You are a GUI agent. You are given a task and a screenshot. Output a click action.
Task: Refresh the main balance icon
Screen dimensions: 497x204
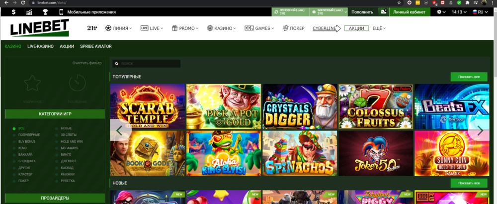click(x=276, y=12)
